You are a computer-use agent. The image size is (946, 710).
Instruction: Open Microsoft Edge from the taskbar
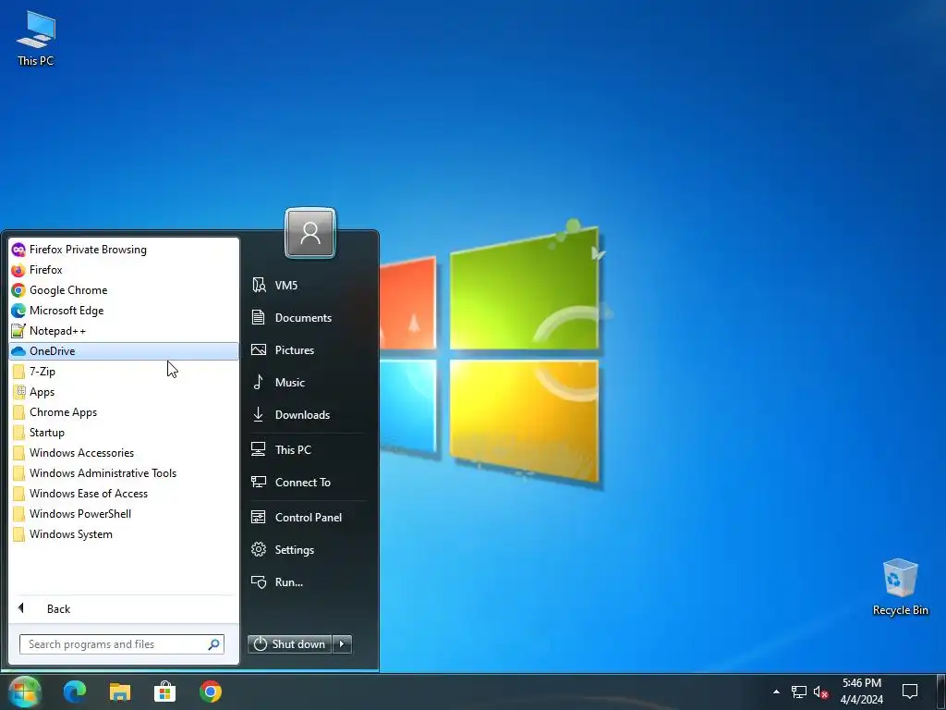[x=75, y=692]
